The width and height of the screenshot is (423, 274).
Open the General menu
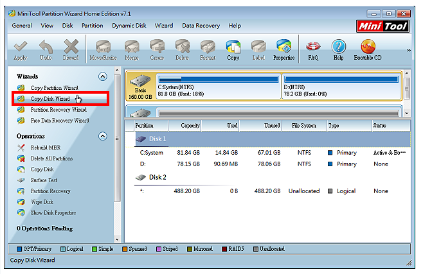[22, 26]
